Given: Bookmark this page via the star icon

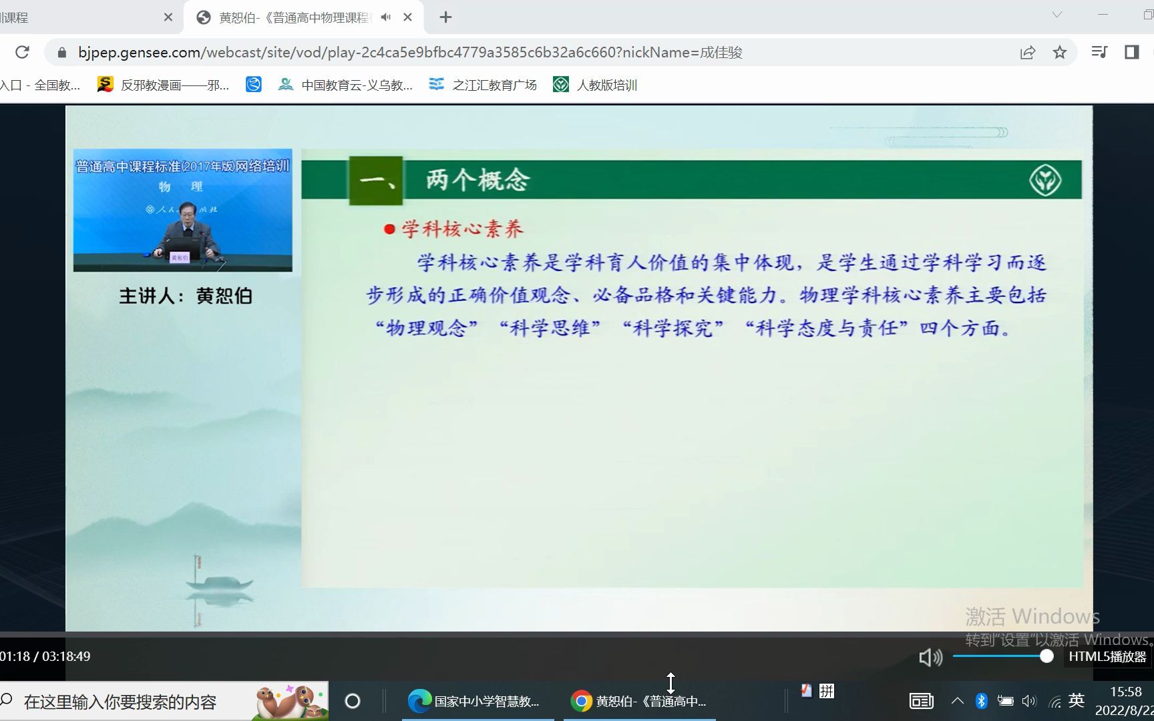Looking at the screenshot, I should coord(1060,52).
